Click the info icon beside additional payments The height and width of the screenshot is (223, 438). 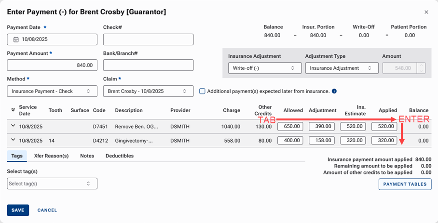click(334, 91)
